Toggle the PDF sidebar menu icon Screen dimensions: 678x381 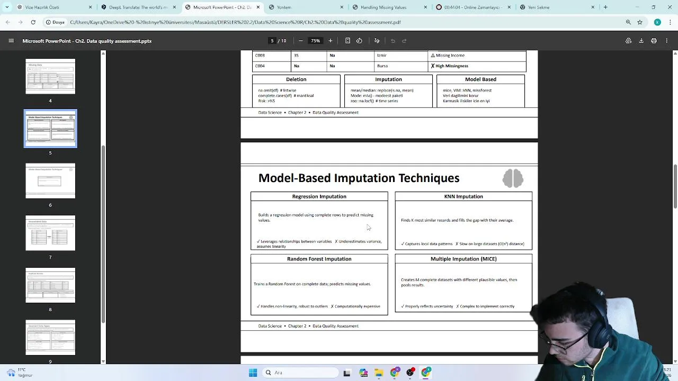point(11,41)
